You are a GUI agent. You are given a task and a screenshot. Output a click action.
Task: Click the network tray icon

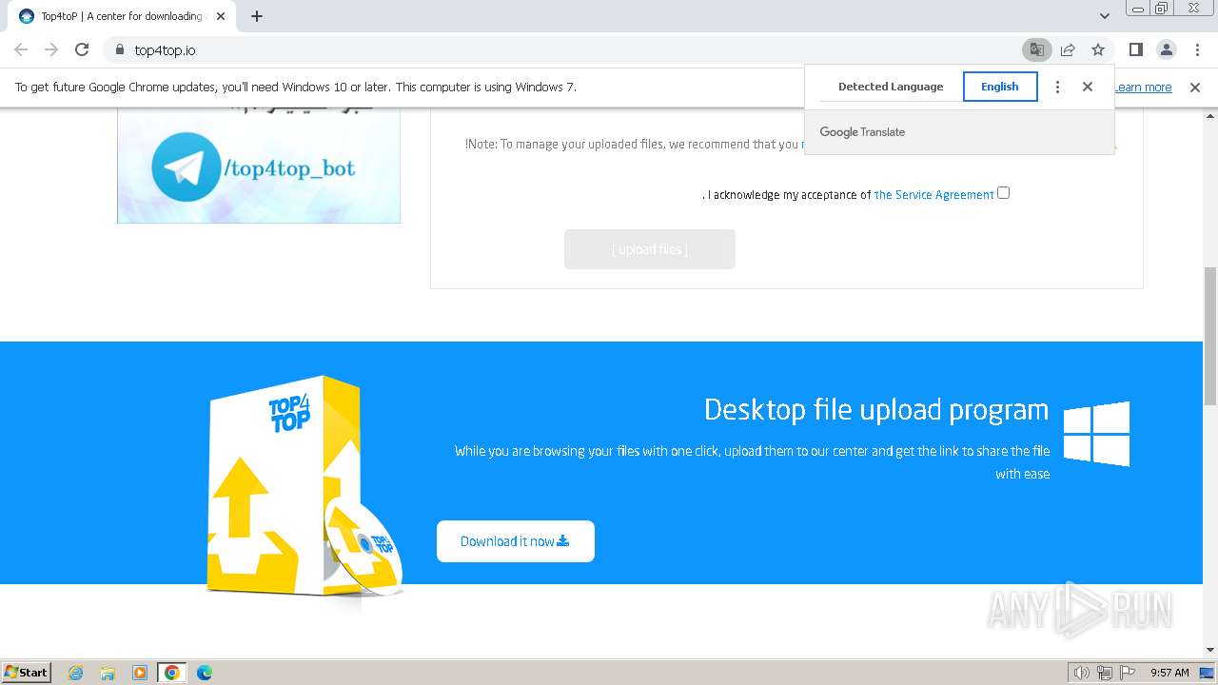pyautogui.click(x=1105, y=673)
